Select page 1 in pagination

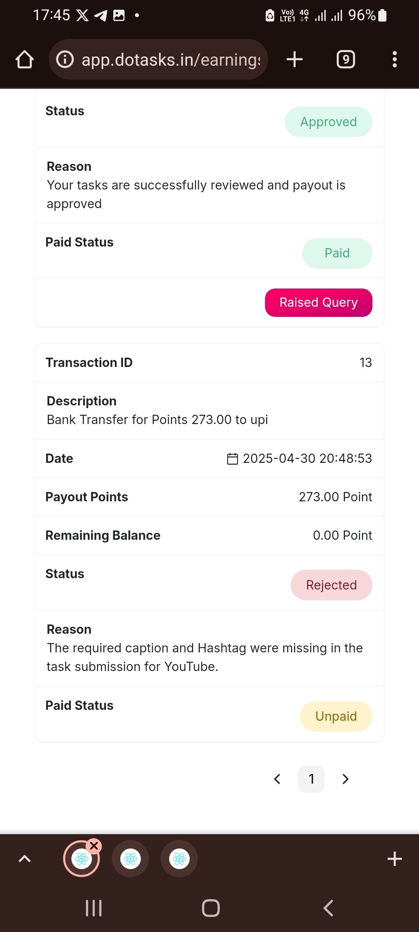pyautogui.click(x=311, y=779)
